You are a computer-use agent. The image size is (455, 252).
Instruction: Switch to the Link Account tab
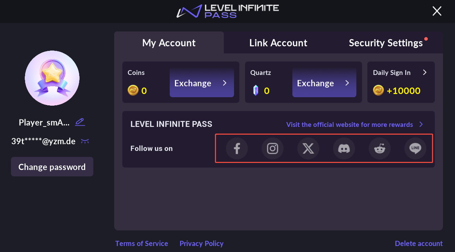[278, 43]
